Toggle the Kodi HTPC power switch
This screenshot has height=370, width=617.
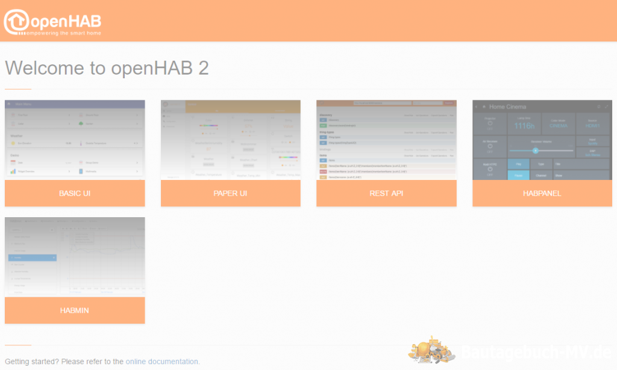[x=490, y=169]
